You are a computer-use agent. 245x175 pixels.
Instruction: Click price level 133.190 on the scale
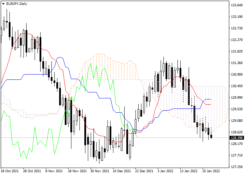pyautogui.click(x=237, y=17)
